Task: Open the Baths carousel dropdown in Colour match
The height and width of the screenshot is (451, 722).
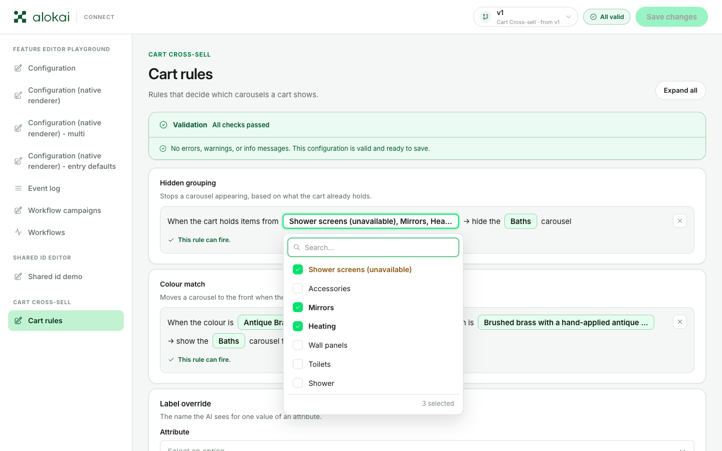Action: pyautogui.click(x=229, y=341)
